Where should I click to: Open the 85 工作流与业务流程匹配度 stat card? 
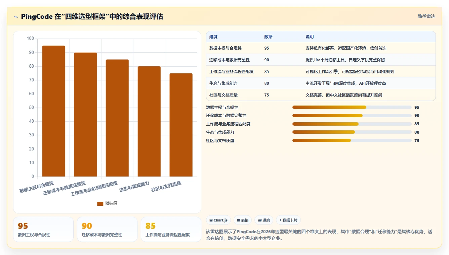(171, 230)
